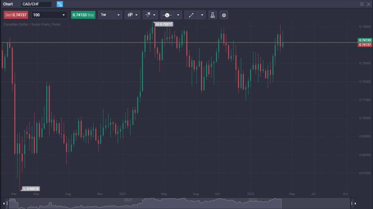Screen dimensions: 373x209
Task: Click the right handle of the range slider
Action: 352,203
